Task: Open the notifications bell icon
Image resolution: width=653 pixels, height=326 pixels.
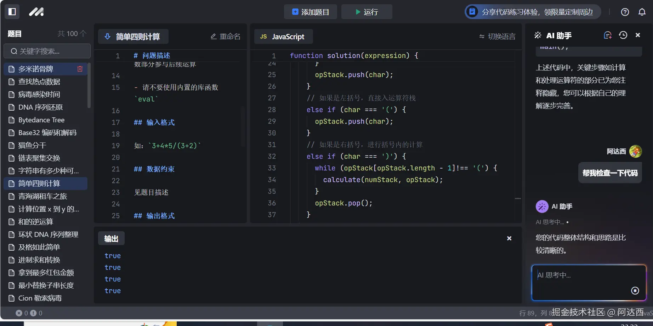Action: coord(642,12)
